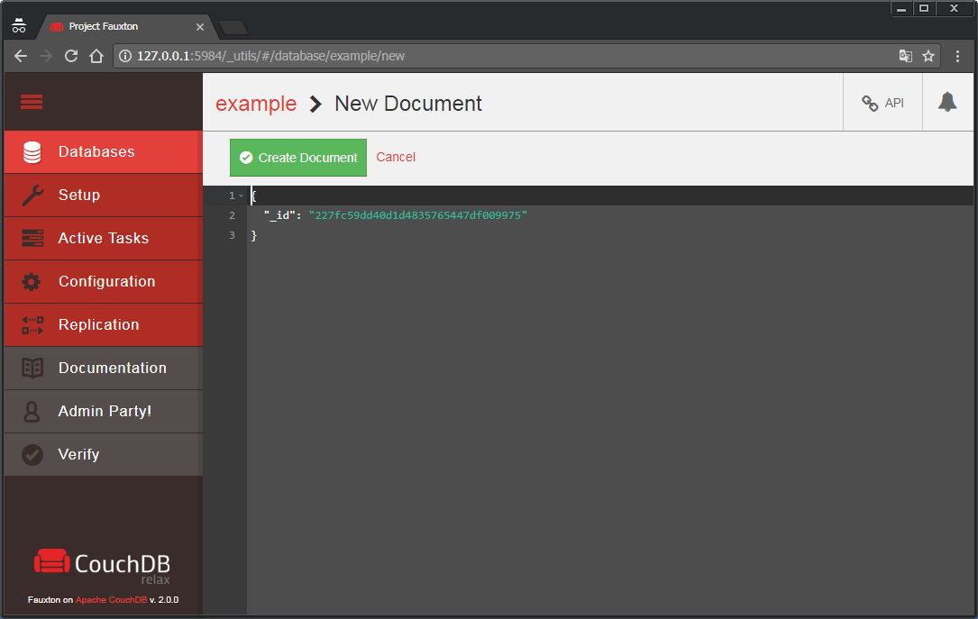Image resolution: width=978 pixels, height=619 pixels.
Task: Click the hamburger menu icon in sidebar
Action: point(32,102)
